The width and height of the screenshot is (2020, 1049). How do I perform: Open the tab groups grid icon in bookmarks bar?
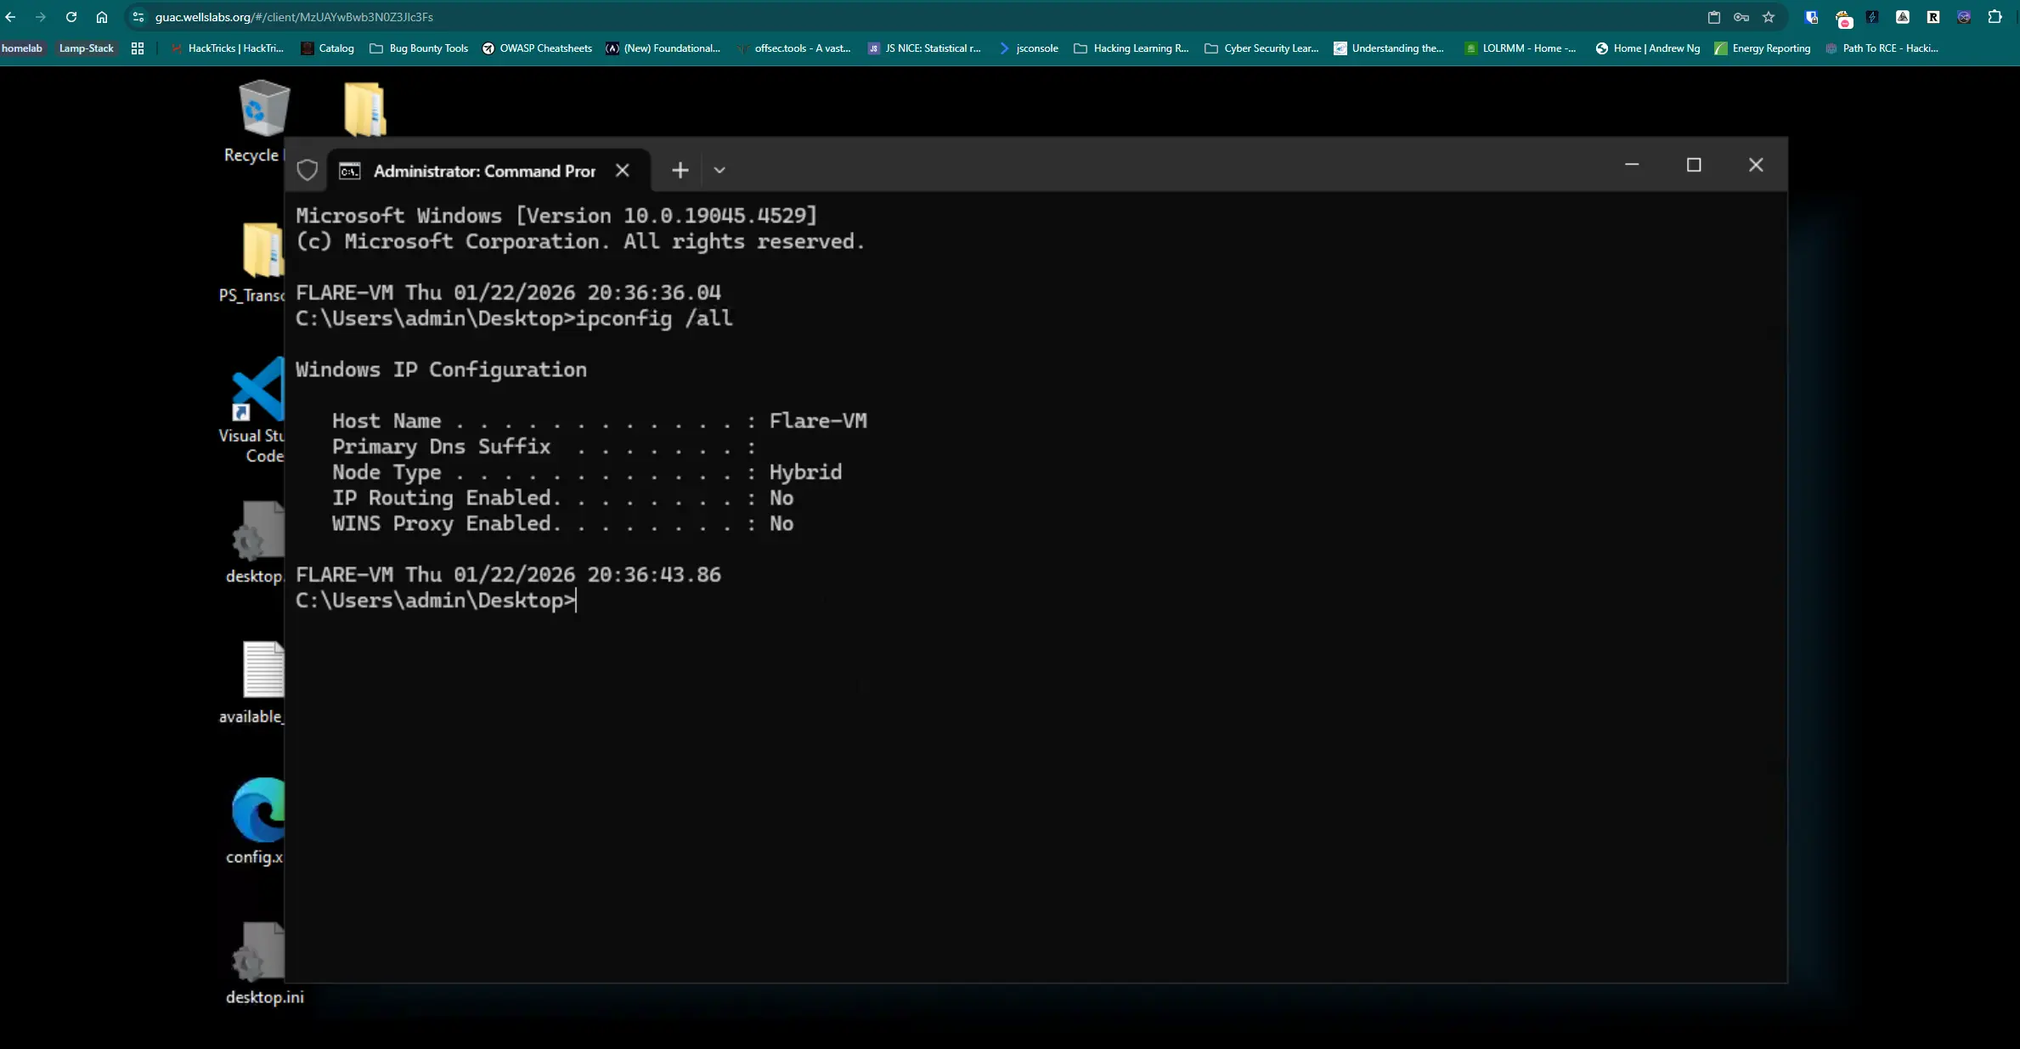(x=138, y=48)
